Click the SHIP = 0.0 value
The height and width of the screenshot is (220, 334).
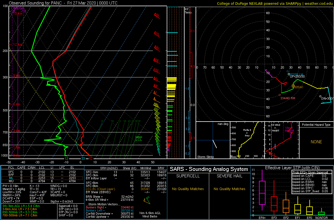click(66, 215)
